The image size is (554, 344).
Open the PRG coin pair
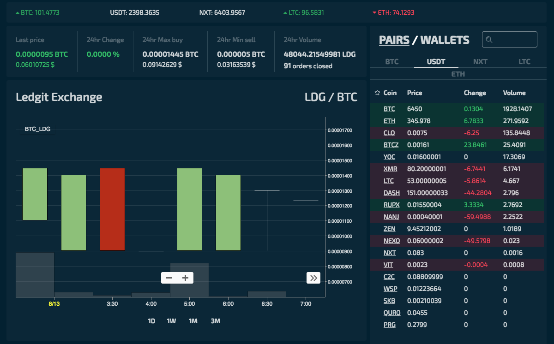tap(389, 325)
